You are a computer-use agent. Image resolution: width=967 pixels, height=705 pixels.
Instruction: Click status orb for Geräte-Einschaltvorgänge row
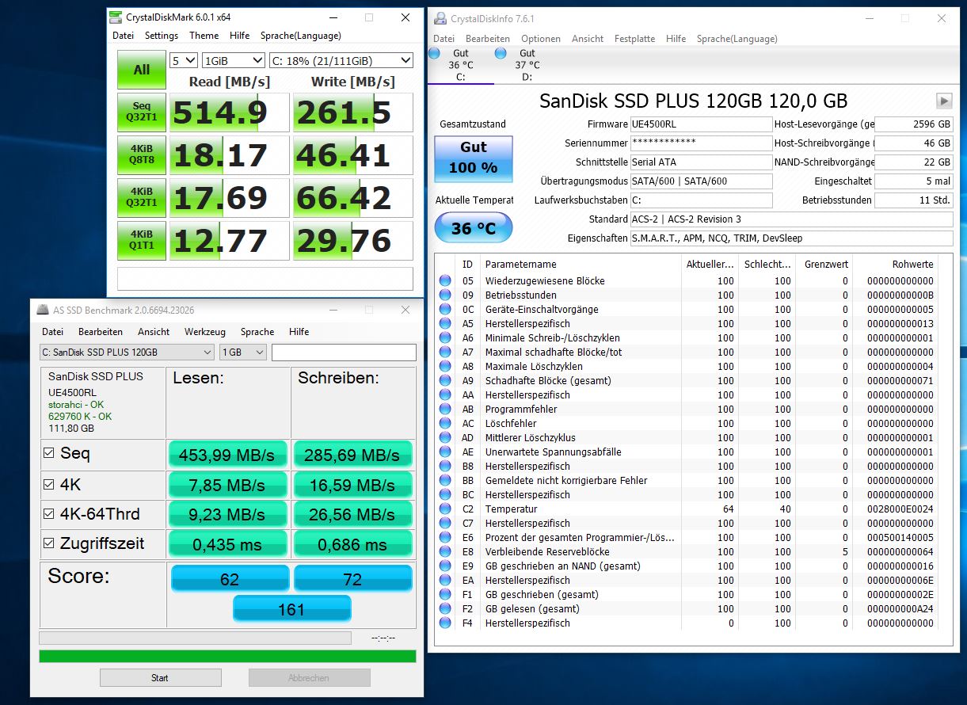click(x=444, y=309)
